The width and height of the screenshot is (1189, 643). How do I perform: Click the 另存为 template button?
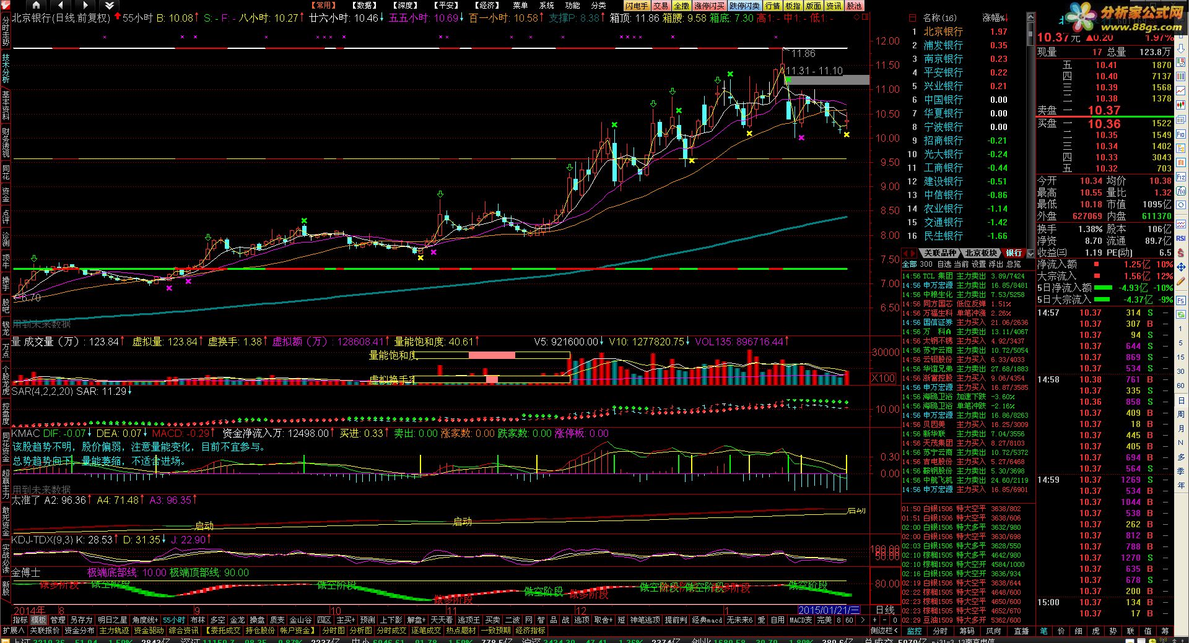click(x=81, y=619)
